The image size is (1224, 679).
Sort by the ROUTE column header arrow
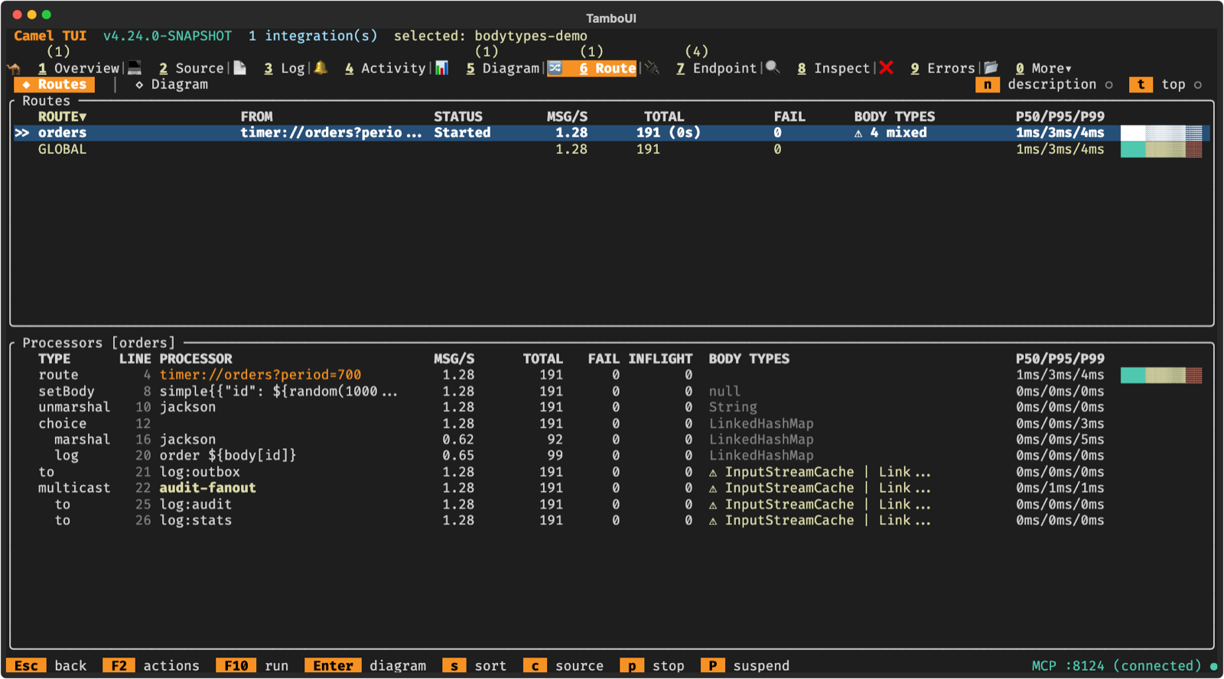(83, 117)
